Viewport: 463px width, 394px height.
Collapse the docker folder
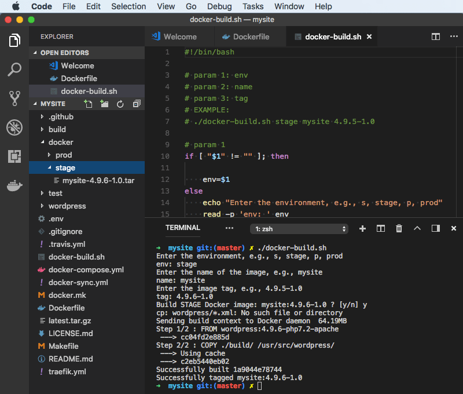[x=87, y=142]
